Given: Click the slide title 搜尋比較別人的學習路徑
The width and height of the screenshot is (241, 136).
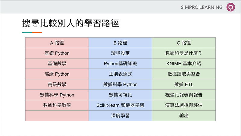Looking at the screenshot, I should tap(70, 23).
